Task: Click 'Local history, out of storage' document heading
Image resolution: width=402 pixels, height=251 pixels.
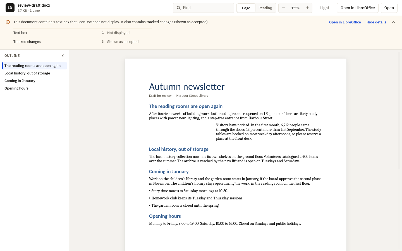Action: [179, 149]
